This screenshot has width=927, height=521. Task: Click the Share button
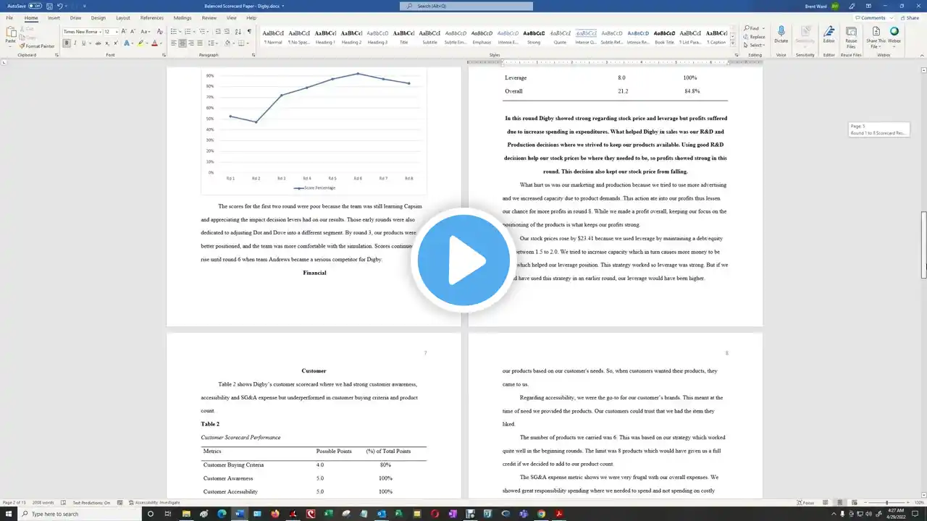910,17
